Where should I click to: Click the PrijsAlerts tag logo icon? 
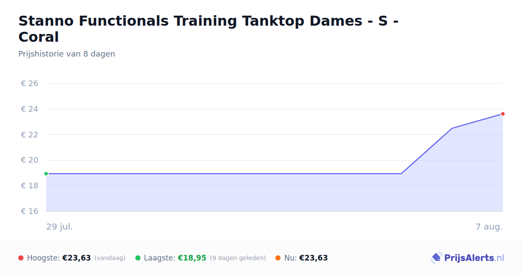click(x=436, y=258)
